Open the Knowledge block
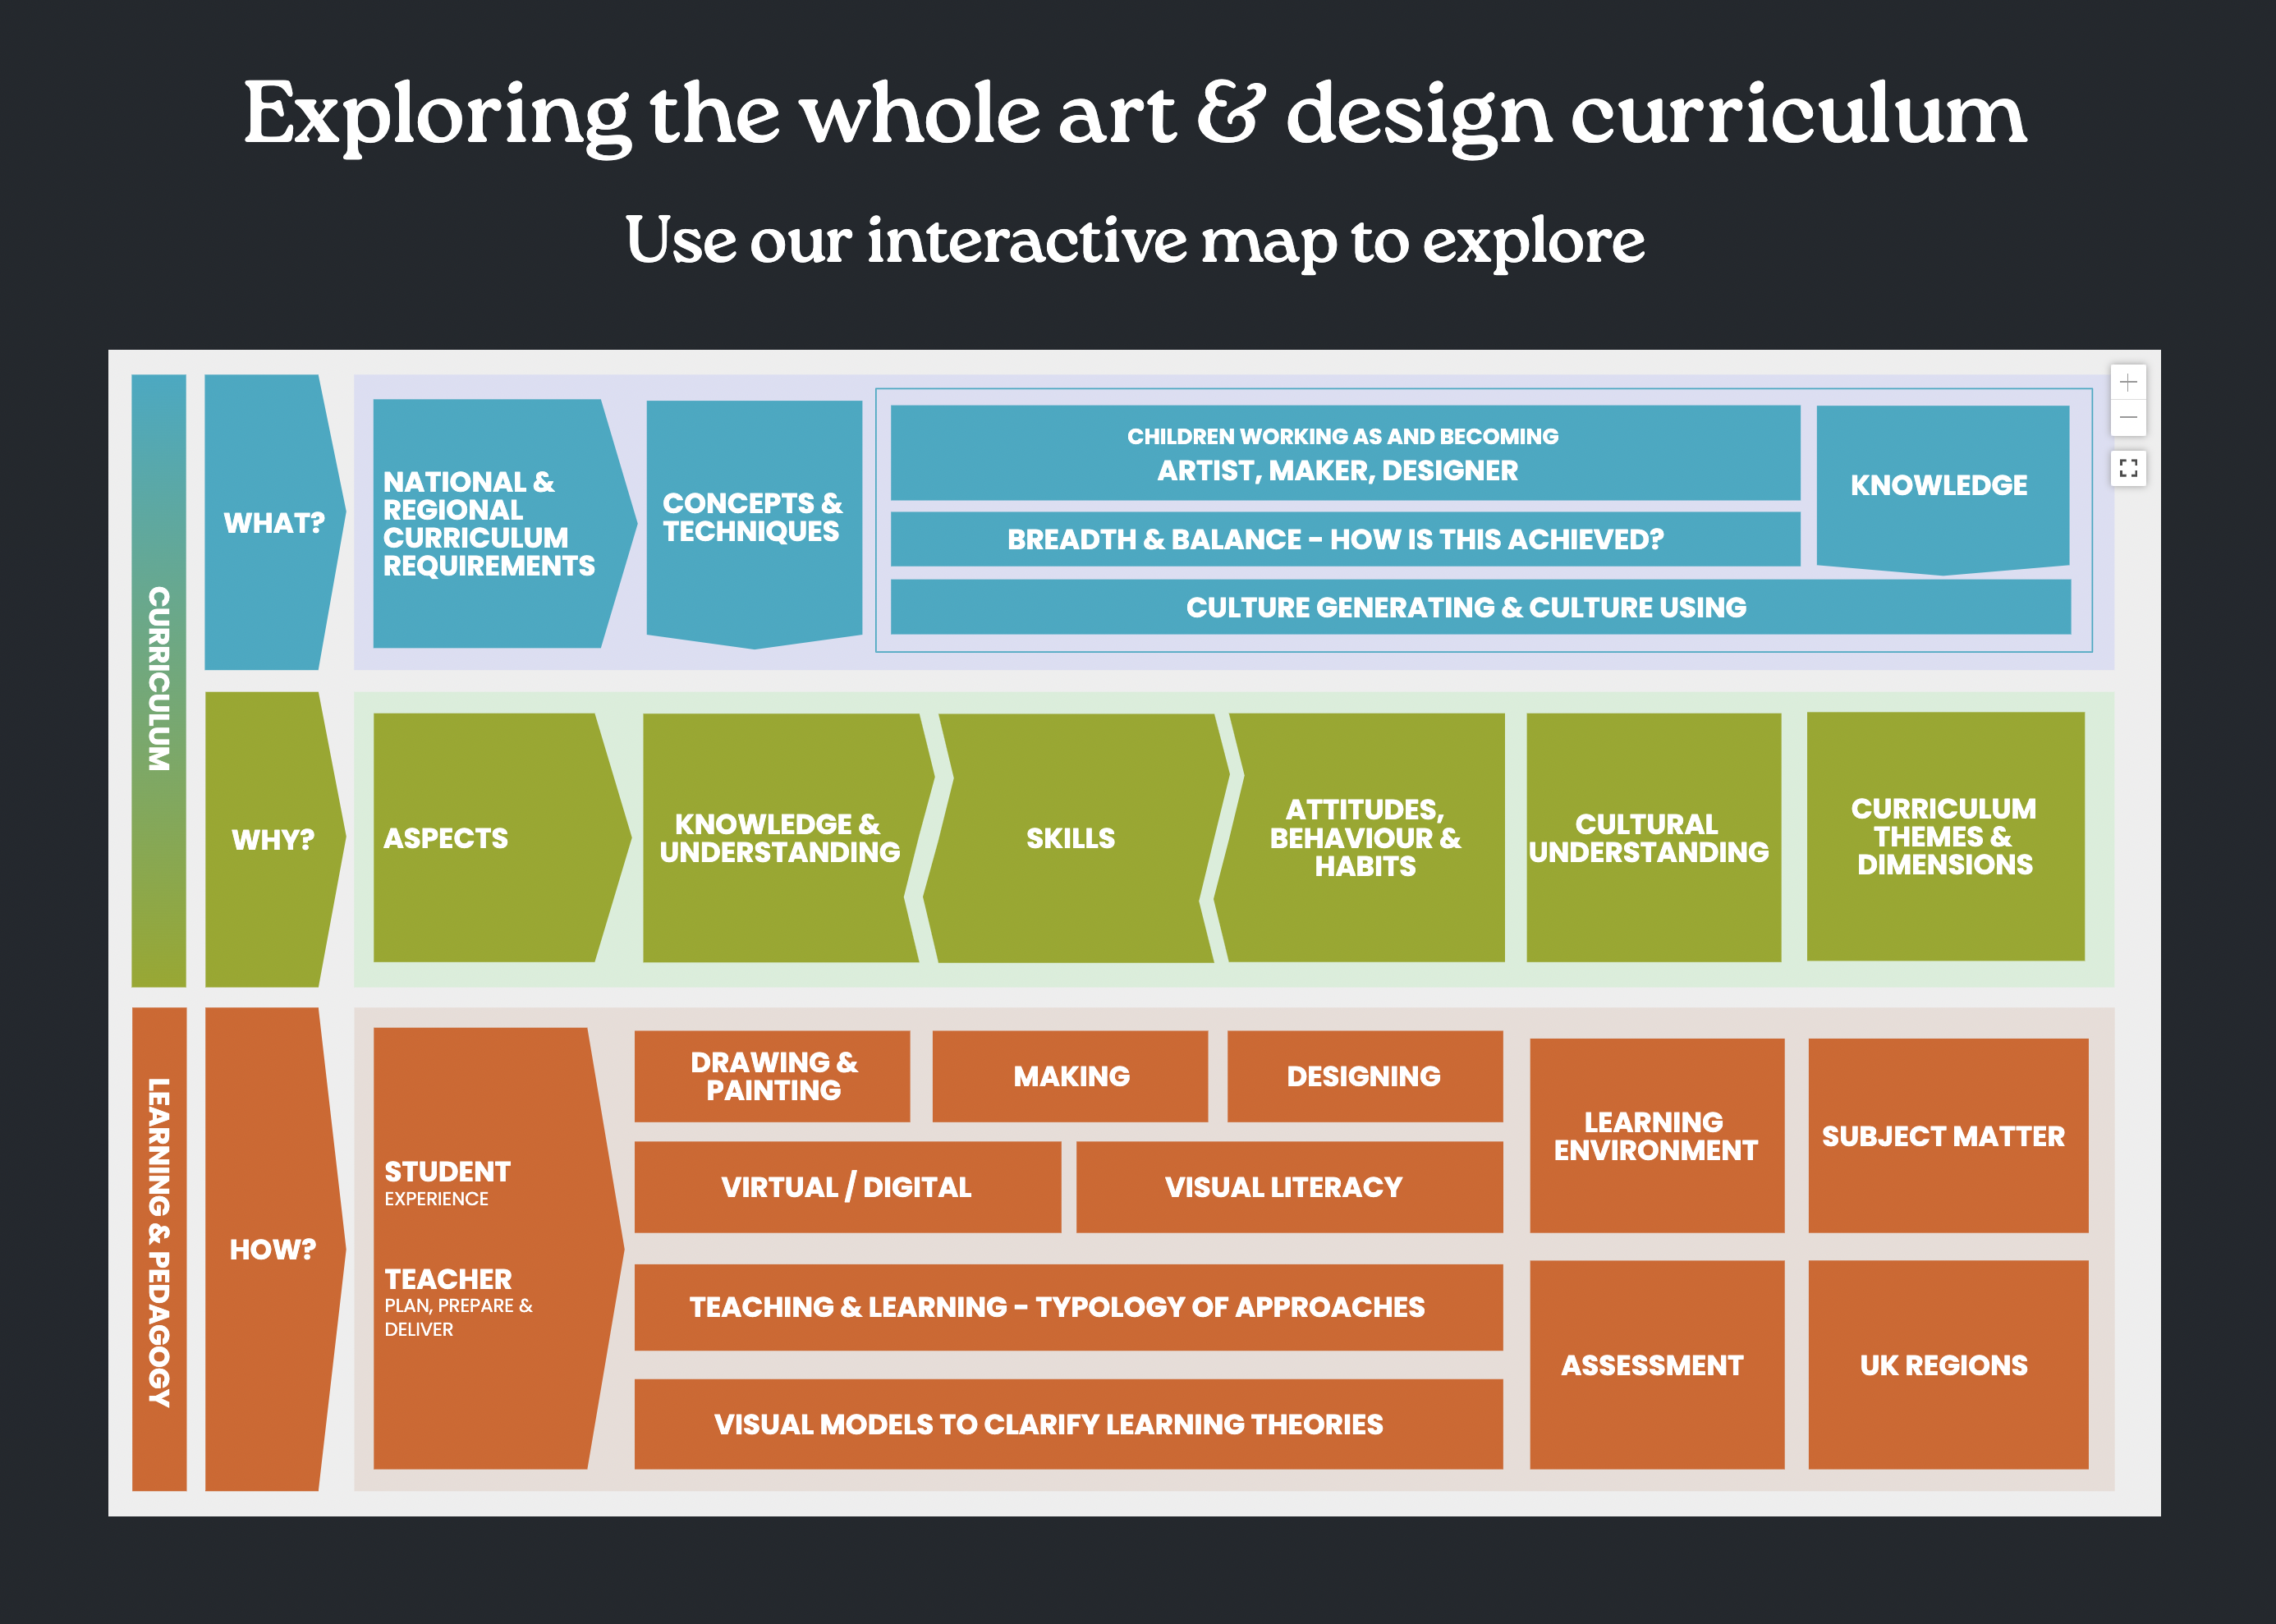Image resolution: width=2276 pixels, height=1624 pixels. click(x=1940, y=486)
